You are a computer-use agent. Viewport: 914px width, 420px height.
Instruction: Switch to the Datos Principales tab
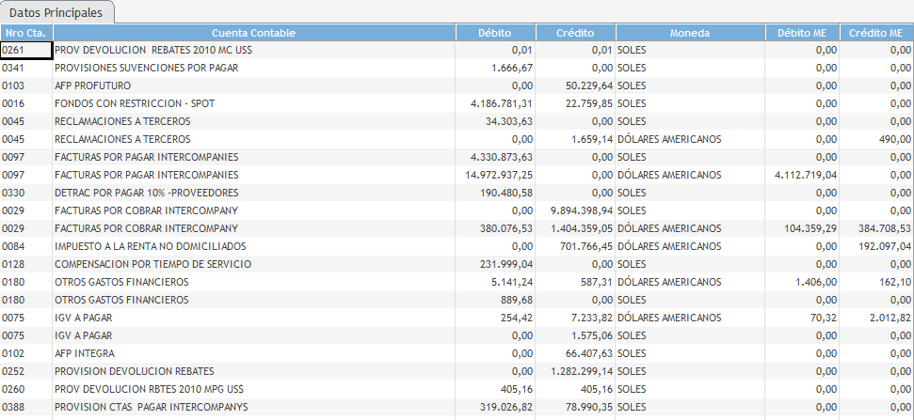56,12
